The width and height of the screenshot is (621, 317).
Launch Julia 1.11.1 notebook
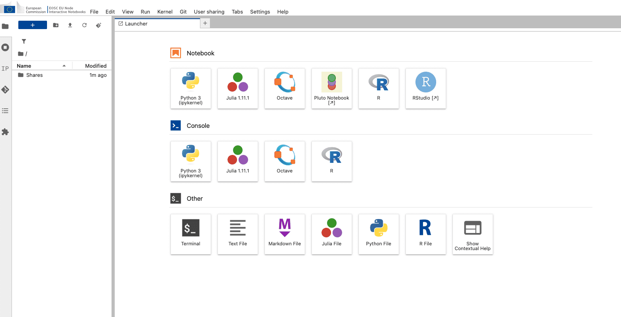tap(238, 88)
